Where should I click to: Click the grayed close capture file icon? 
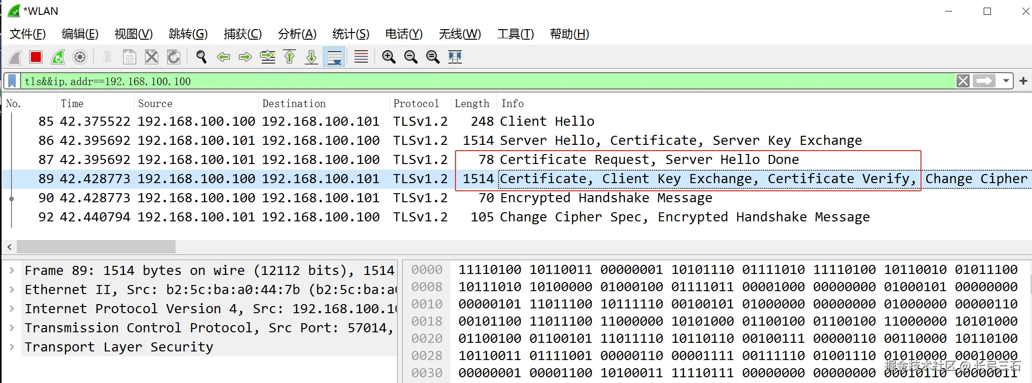[152, 57]
